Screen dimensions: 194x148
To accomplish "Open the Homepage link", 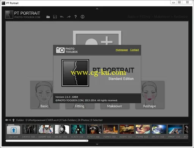I will tap(122, 50).
